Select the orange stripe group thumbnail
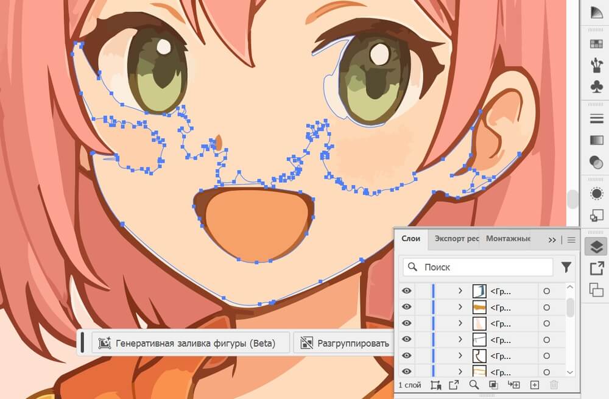The width and height of the screenshot is (609, 399). (479, 307)
